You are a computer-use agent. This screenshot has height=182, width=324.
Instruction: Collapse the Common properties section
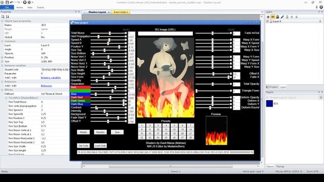coord(2,41)
